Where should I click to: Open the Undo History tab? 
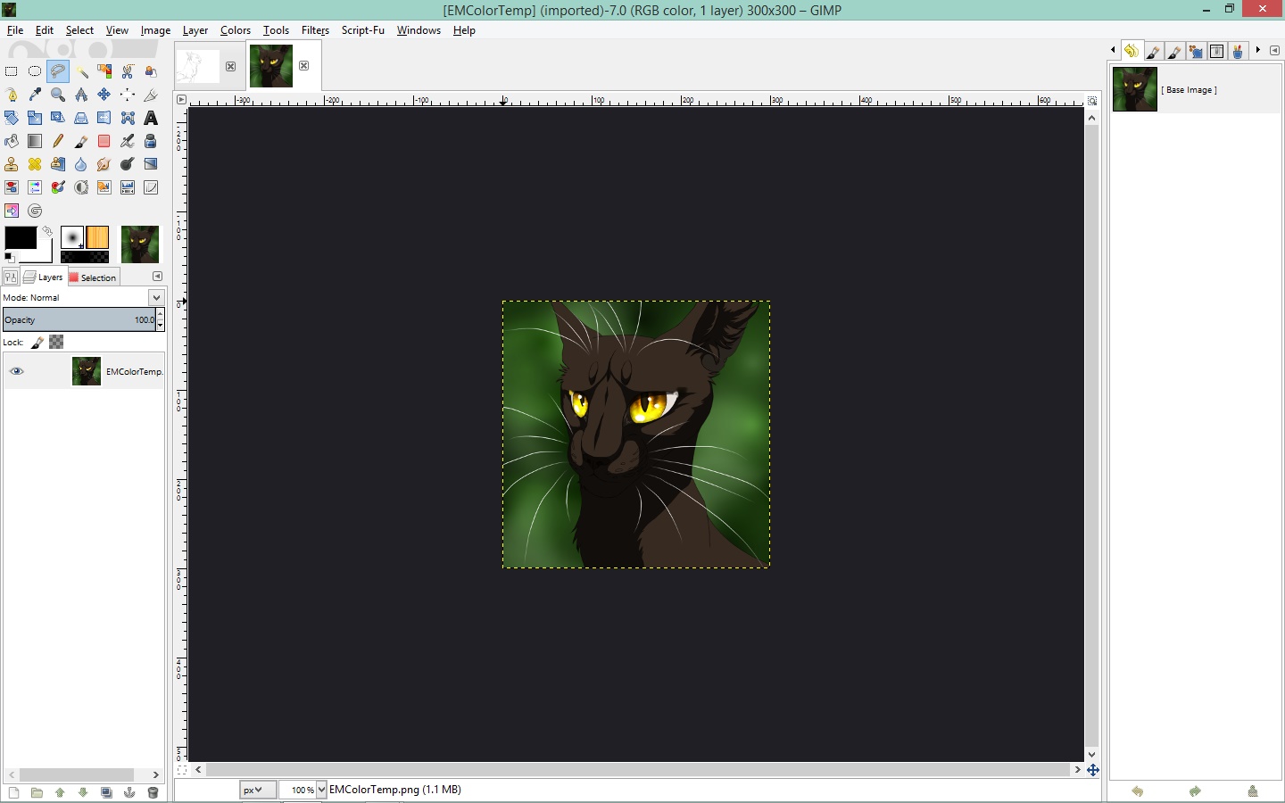coord(1131,51)
